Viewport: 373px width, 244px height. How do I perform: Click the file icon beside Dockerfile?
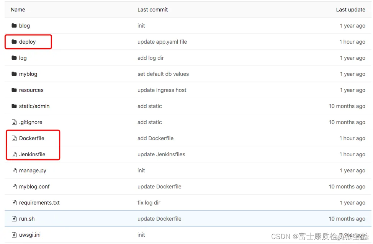coord(14,138)
